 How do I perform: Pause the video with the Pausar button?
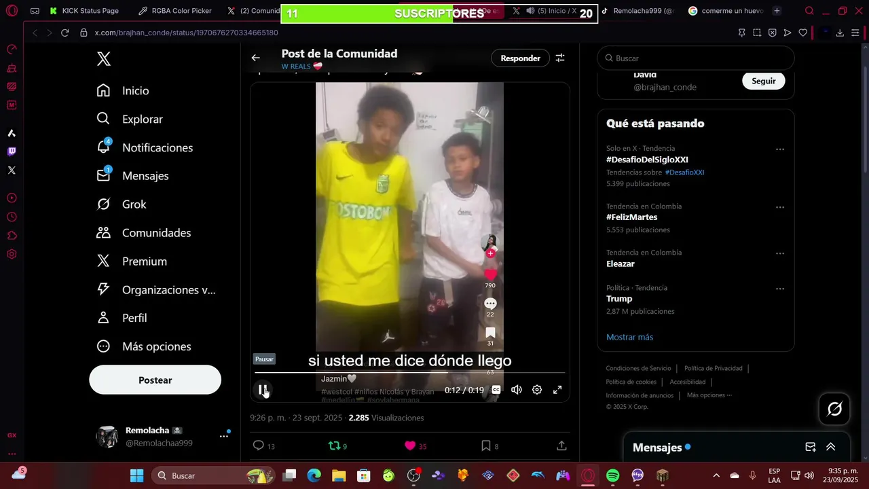pyautogui.click(x=263, y=390)
